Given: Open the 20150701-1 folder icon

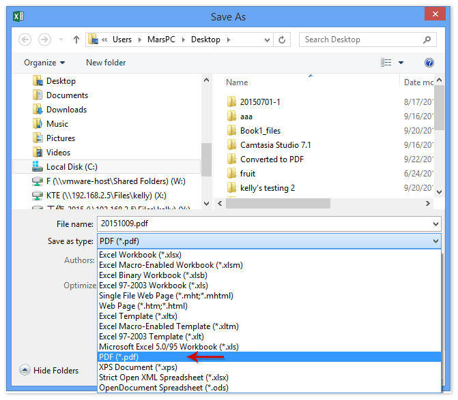Looking at the screenshot, I should tap(231, 102).
